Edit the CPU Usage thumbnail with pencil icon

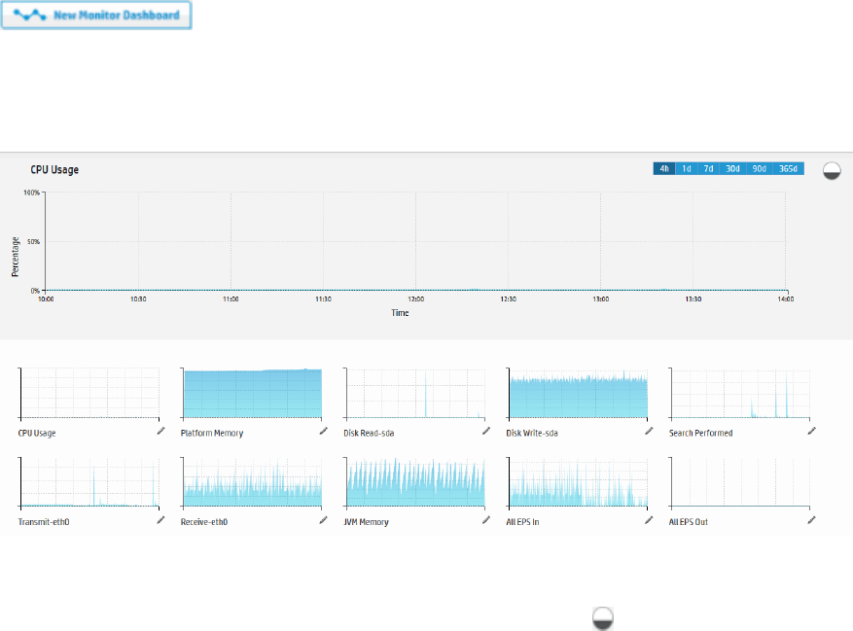[x=161, y=431]
